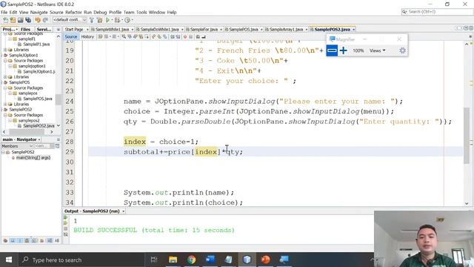
Task: Switch to Start Page tab
Action: coord(74,30)
